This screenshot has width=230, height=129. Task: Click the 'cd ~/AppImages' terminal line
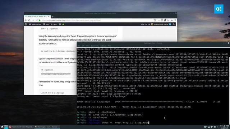[92, 118]
